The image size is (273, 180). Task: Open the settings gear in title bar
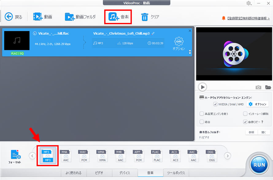tap(249, 3)
